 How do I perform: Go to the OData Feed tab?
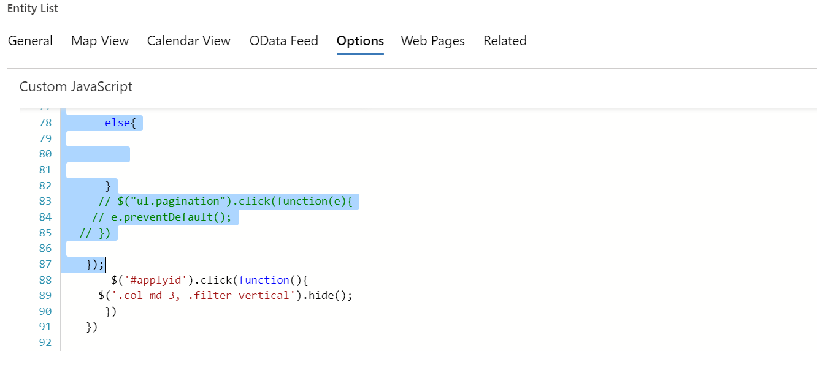284,41
